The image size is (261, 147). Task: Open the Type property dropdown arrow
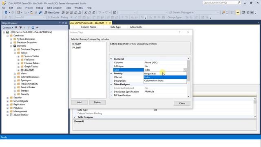[x=185, y=70]
